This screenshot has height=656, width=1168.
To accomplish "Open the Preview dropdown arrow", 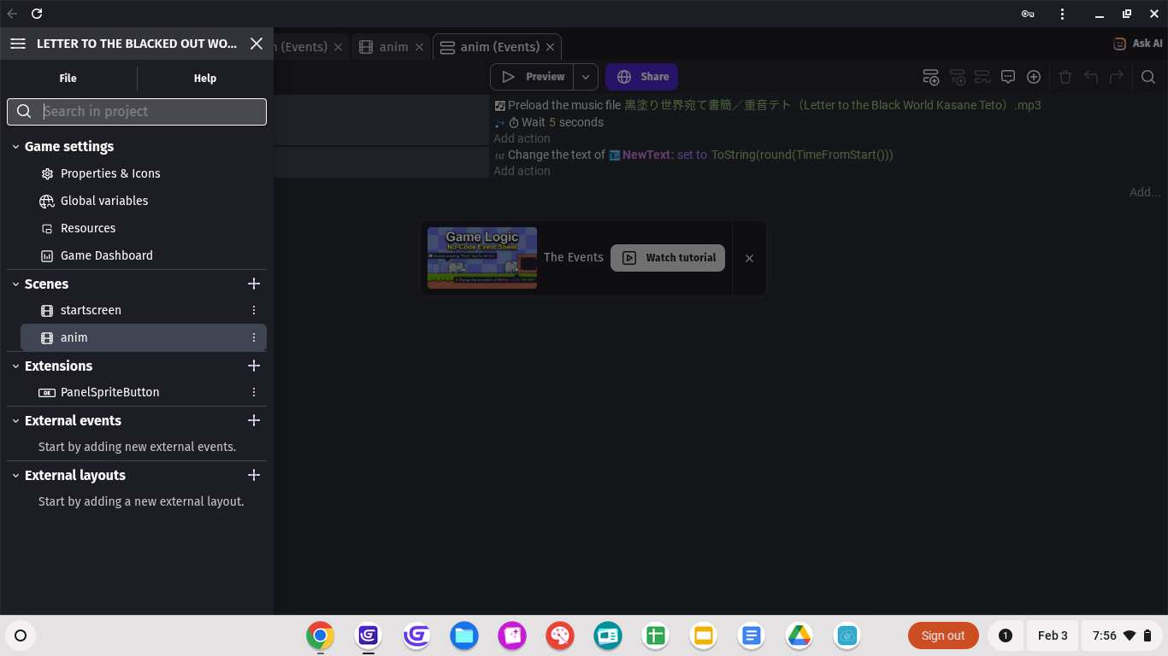I will coord(586,77).
